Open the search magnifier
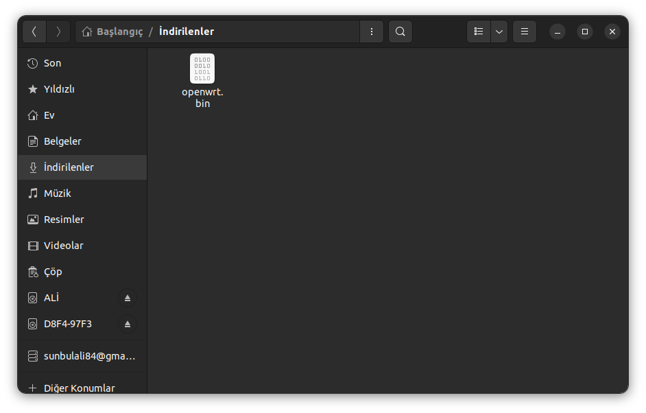The height and width of the screenshot is (413, 646). 400,32
